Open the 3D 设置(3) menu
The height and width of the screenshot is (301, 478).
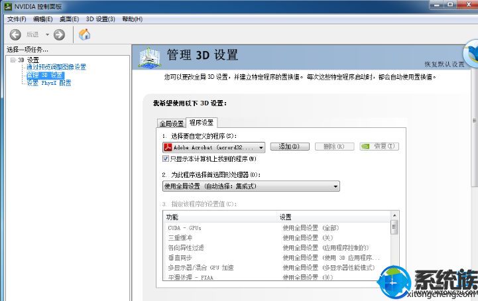tap(100, 19)
